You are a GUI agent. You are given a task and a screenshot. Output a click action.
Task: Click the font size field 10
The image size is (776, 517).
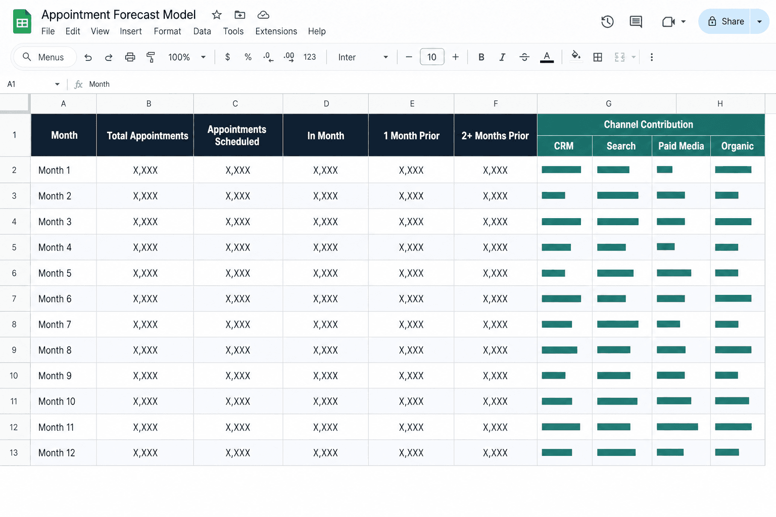click(x=432, y=57)
